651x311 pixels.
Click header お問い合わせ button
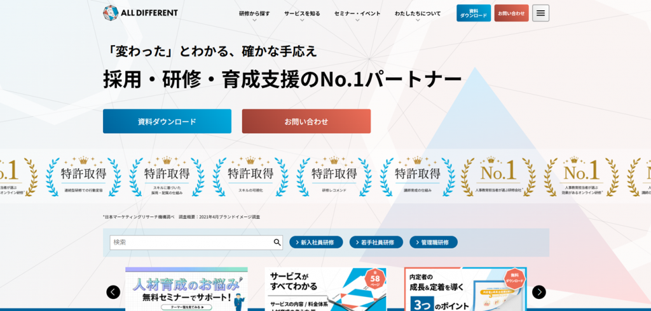pyautogui.click(x=511, y=13)
